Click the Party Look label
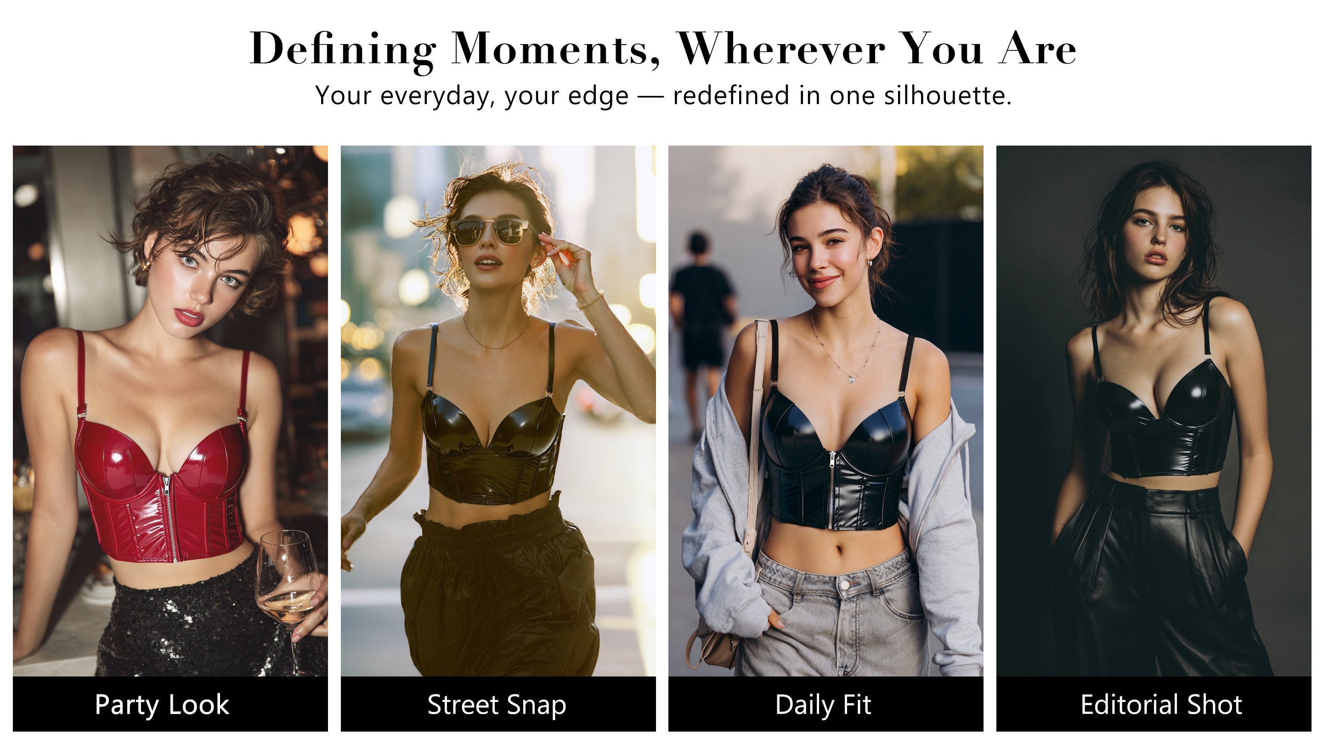Image resolution: width=1323 pixels, height=744 pixels. [x=162, y=705]
